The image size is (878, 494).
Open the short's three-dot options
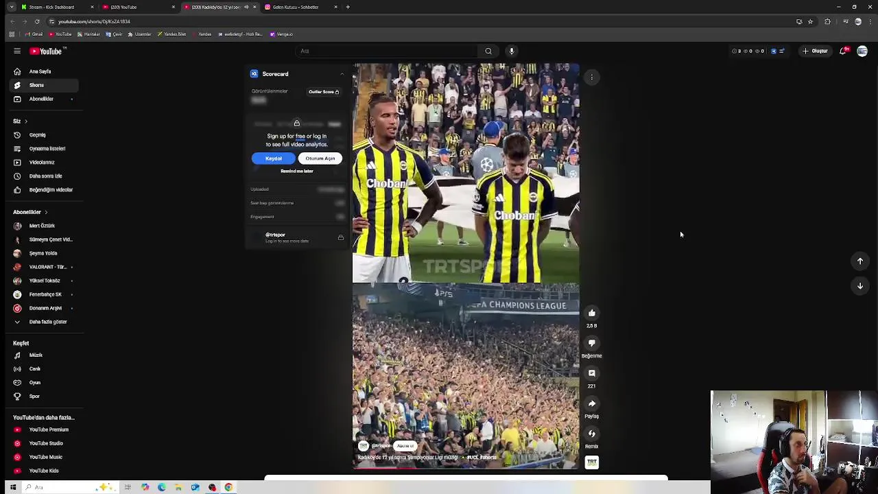click(x=591, y=78)
